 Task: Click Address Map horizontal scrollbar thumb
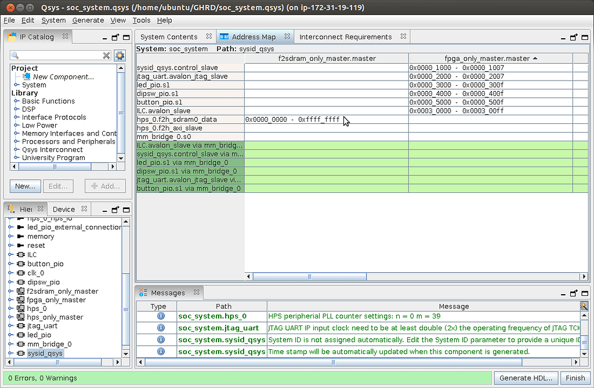[x=310, y=276]
